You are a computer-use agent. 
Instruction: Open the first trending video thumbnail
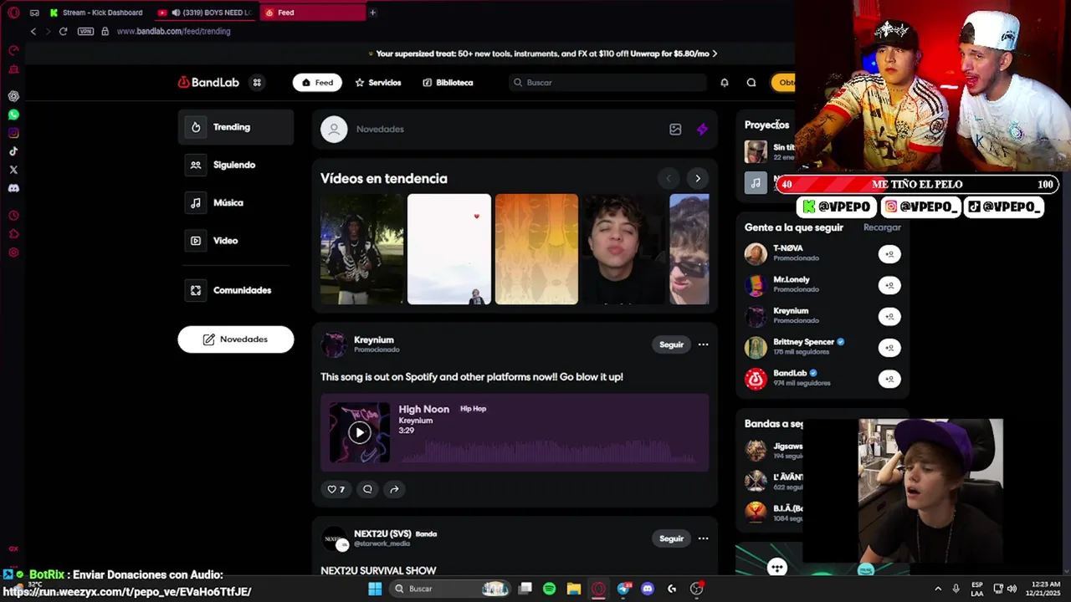point(361,249)
